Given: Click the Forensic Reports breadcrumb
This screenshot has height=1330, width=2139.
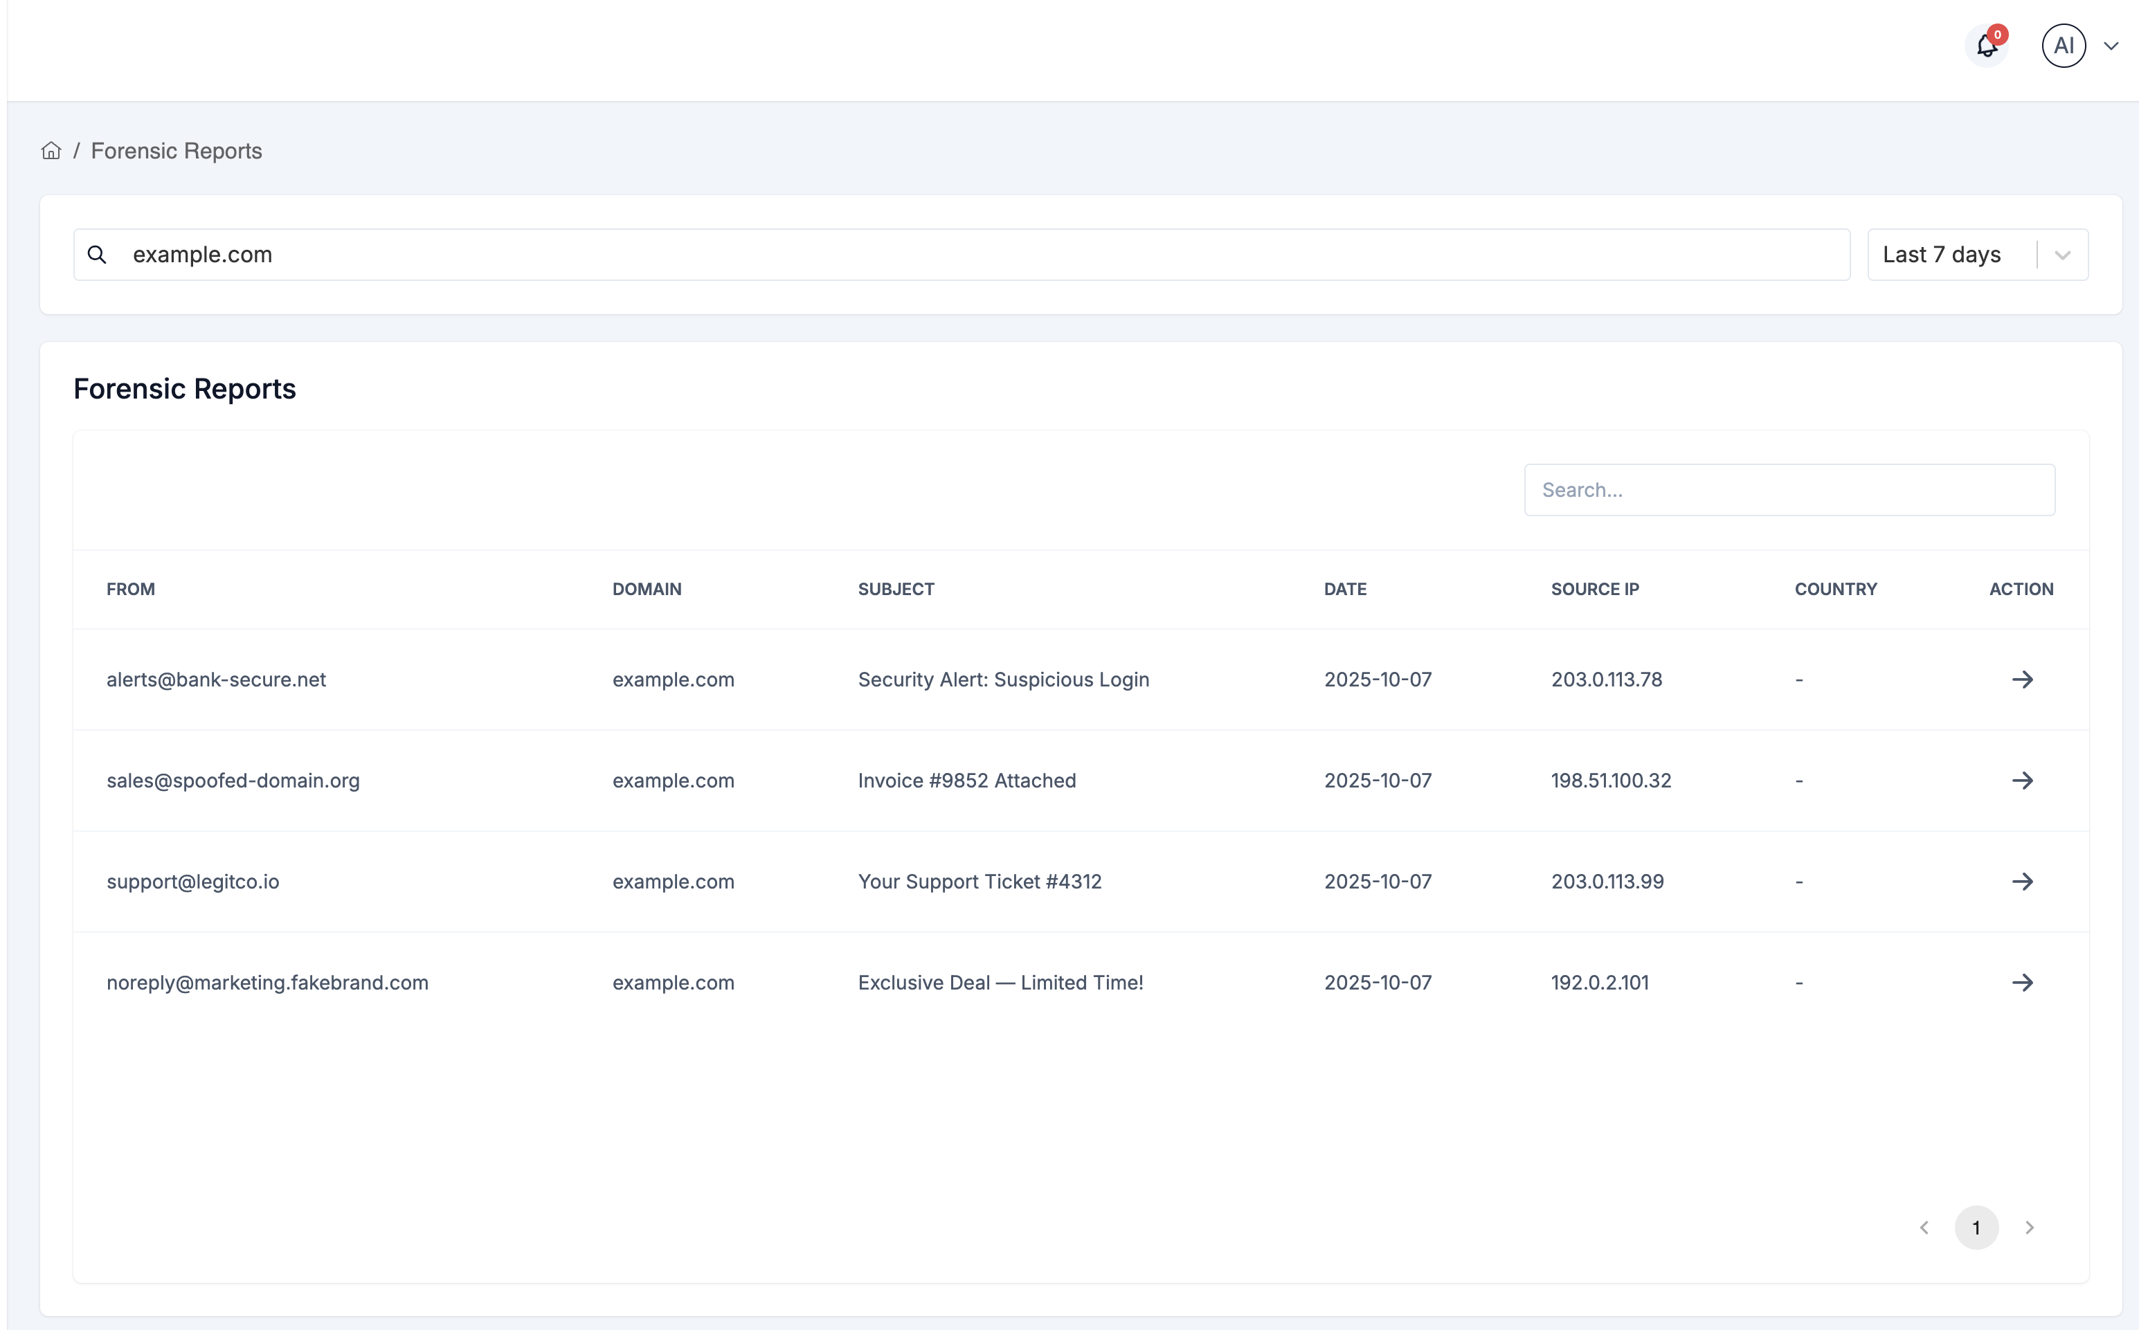Looking at the screenshot, I should point(176,150).
